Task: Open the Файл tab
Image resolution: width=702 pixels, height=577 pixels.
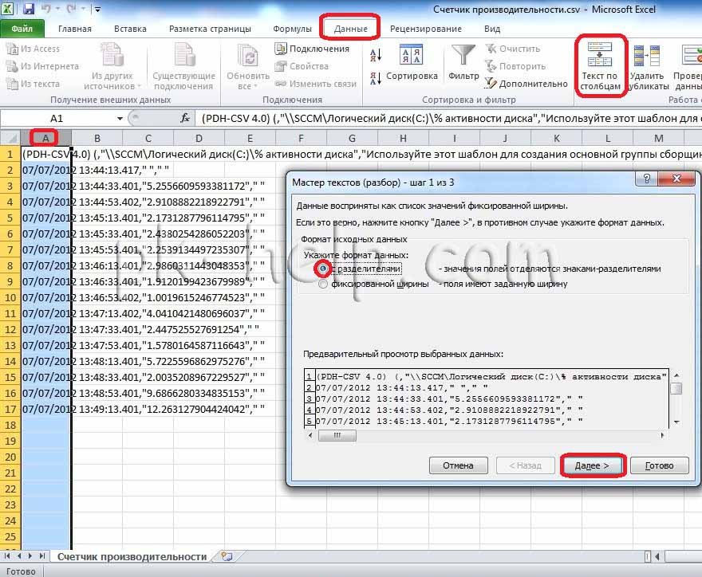Action: pyautogui.click(x=22, y=29)
